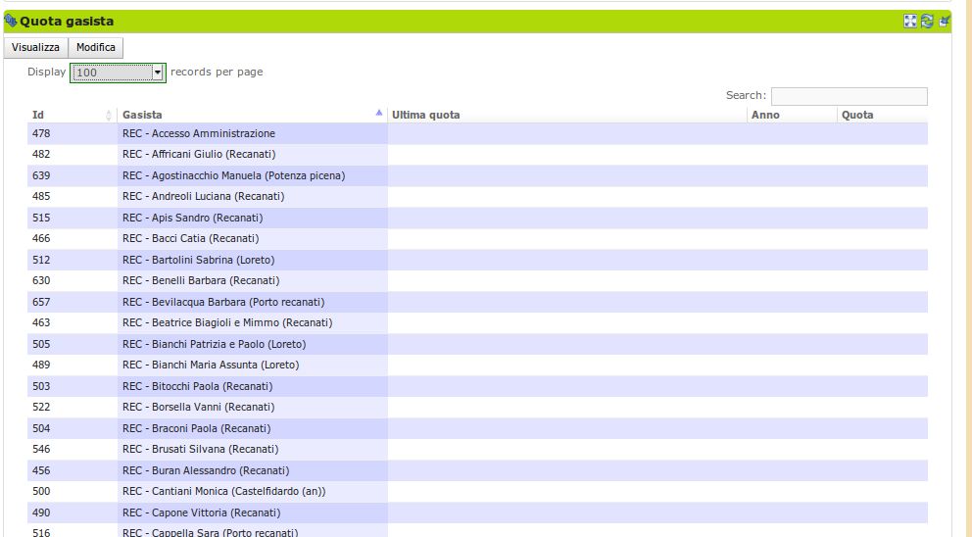Select the row with Id 515

[x=41, y=218]
